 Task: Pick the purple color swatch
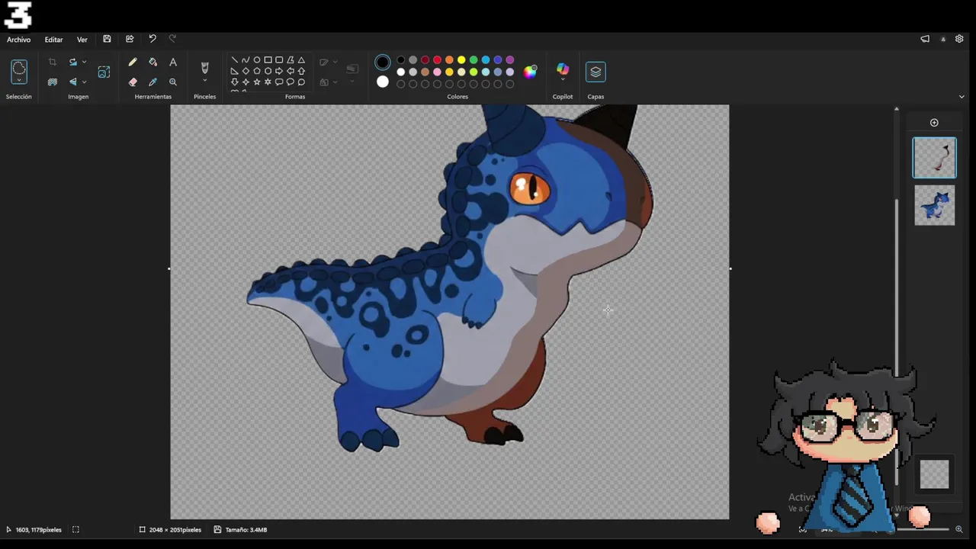(510, 59)
